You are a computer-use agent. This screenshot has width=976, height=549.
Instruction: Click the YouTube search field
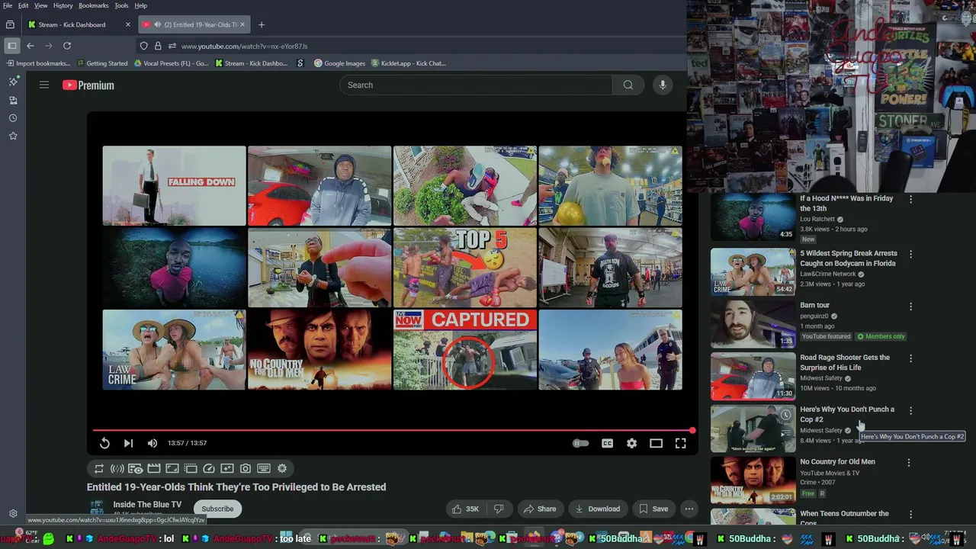point(476,85)
